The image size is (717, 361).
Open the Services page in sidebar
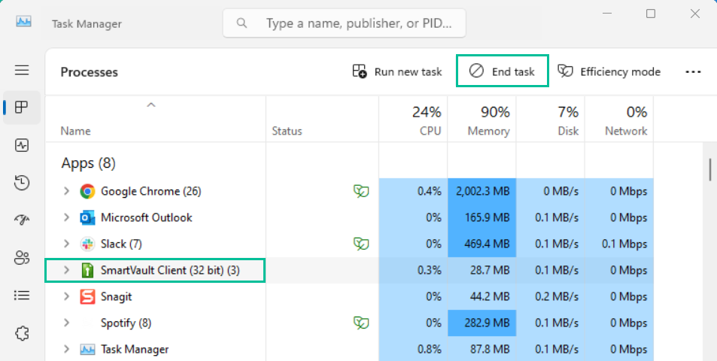22,333
